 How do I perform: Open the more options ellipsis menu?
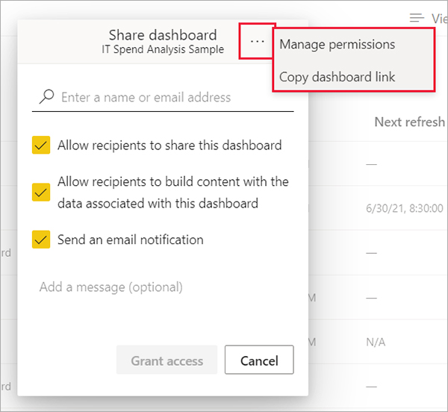pyautogui.click(x=258, y=42)
